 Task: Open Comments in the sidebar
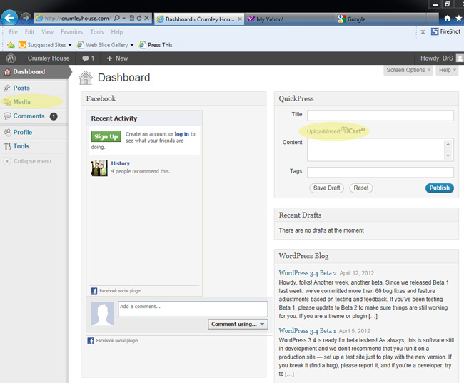click(34, 116)
